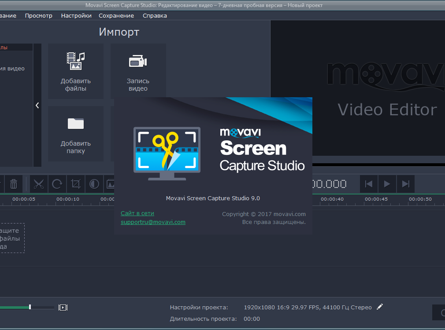Open the Сохранение menu
Screen dimensions: 445x330
coord(116,15)
